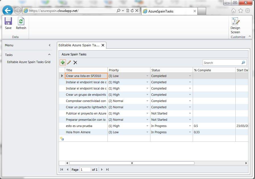Sort by the % Complete column header

(x=214, y=70)
